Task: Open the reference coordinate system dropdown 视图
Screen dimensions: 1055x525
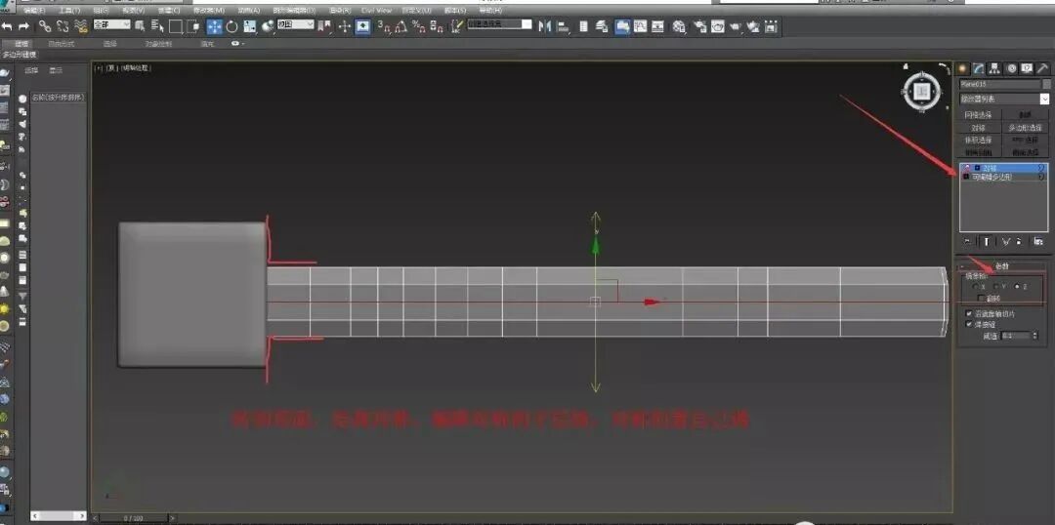Action: (x=295, y=24)
